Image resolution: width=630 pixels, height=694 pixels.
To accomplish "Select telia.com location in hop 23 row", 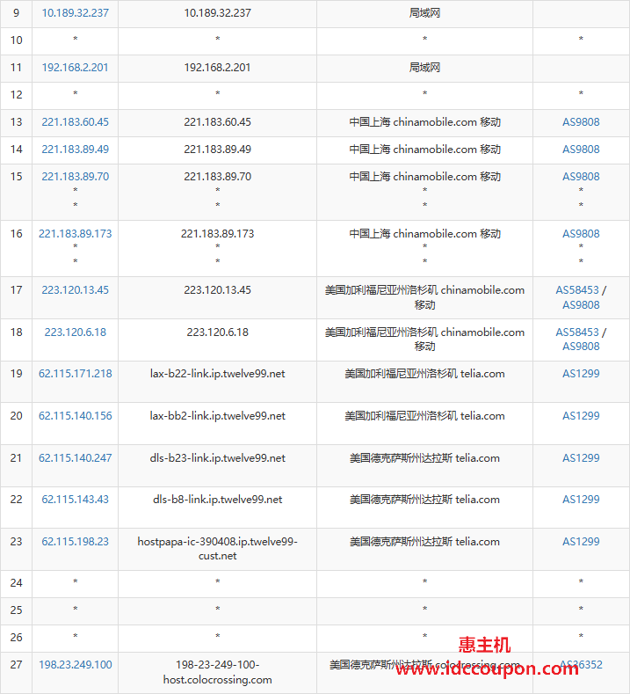I will click(424, 541).
